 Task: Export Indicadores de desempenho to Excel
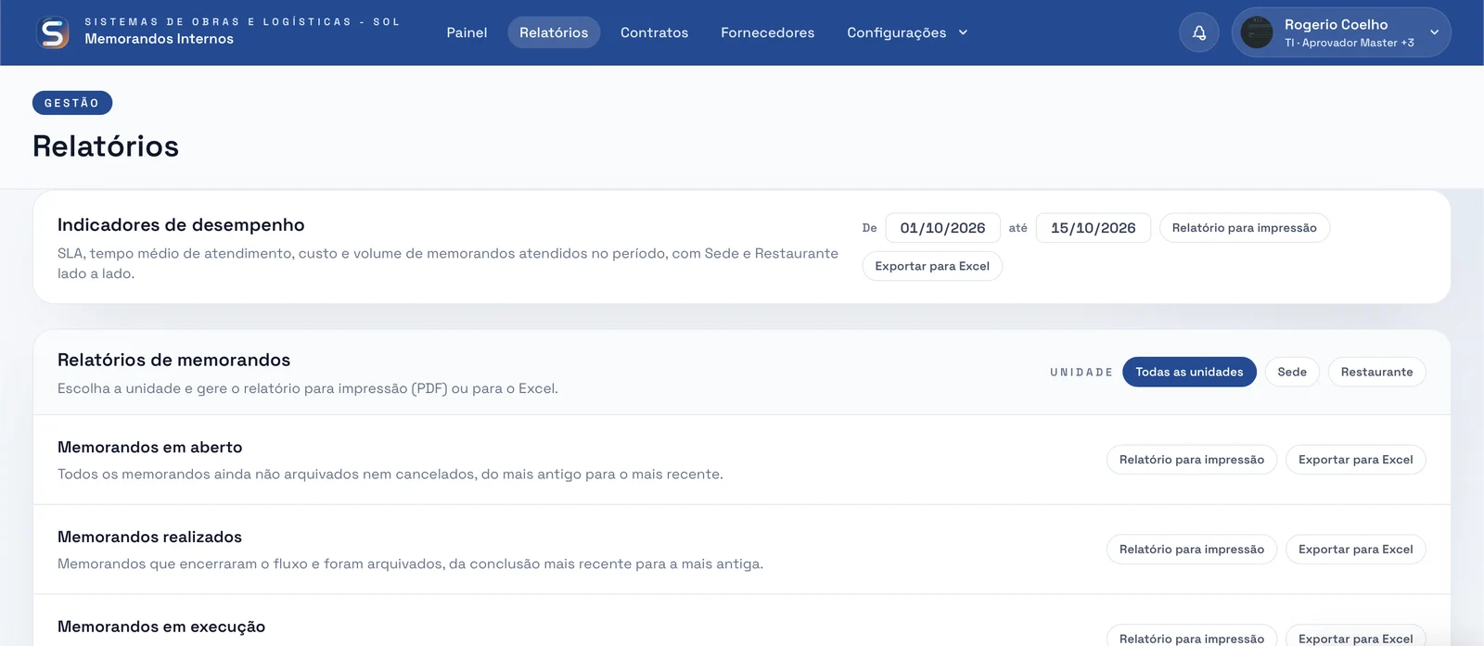(932, 266)
